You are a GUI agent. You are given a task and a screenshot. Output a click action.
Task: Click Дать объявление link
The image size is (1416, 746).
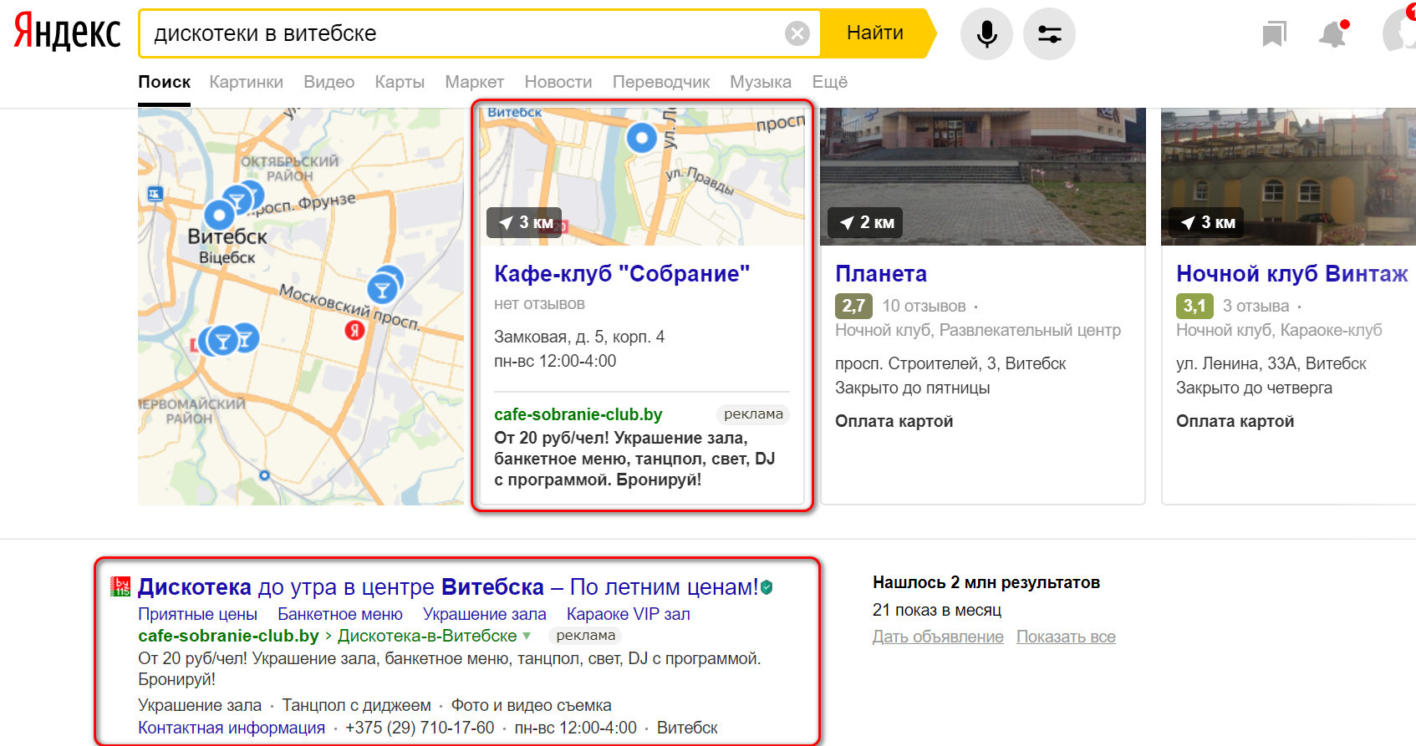(938, 637)
